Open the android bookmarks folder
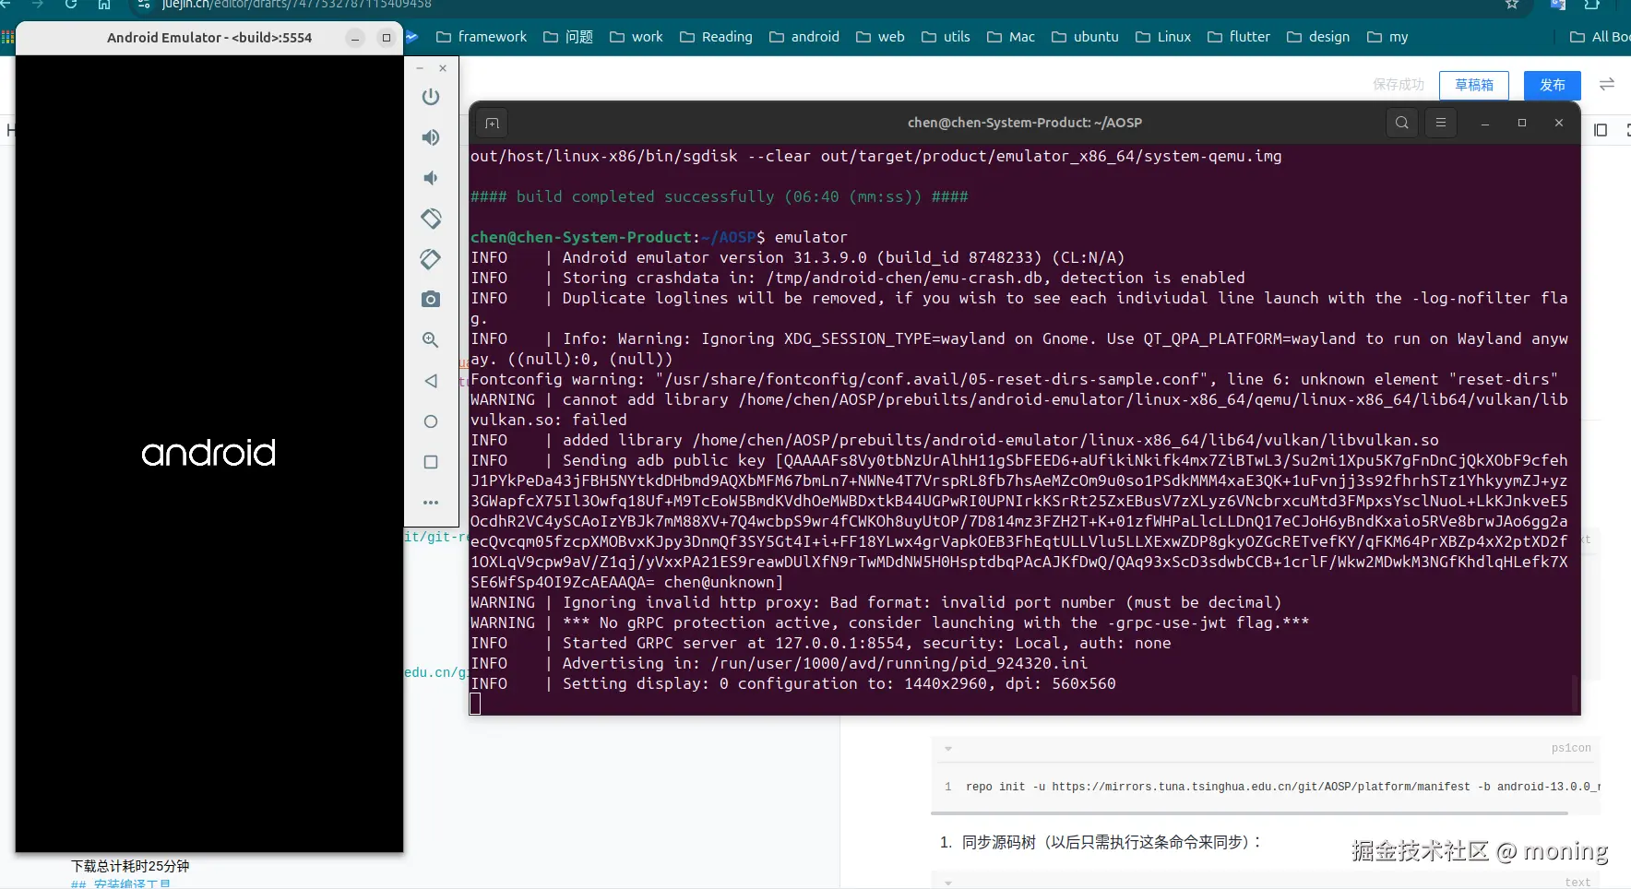 (804, 37)
